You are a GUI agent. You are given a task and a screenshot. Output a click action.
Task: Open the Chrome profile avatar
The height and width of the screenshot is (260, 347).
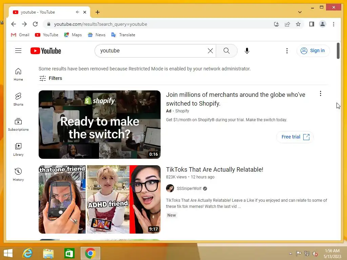323,24
